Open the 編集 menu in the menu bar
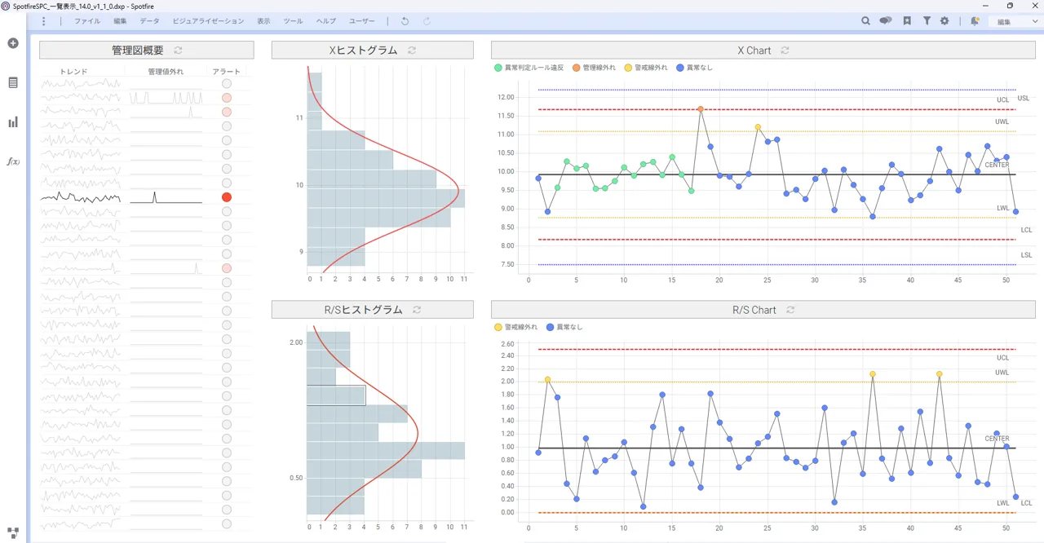The height and width of the screenshot is (543, 1044). click(120, 21)
